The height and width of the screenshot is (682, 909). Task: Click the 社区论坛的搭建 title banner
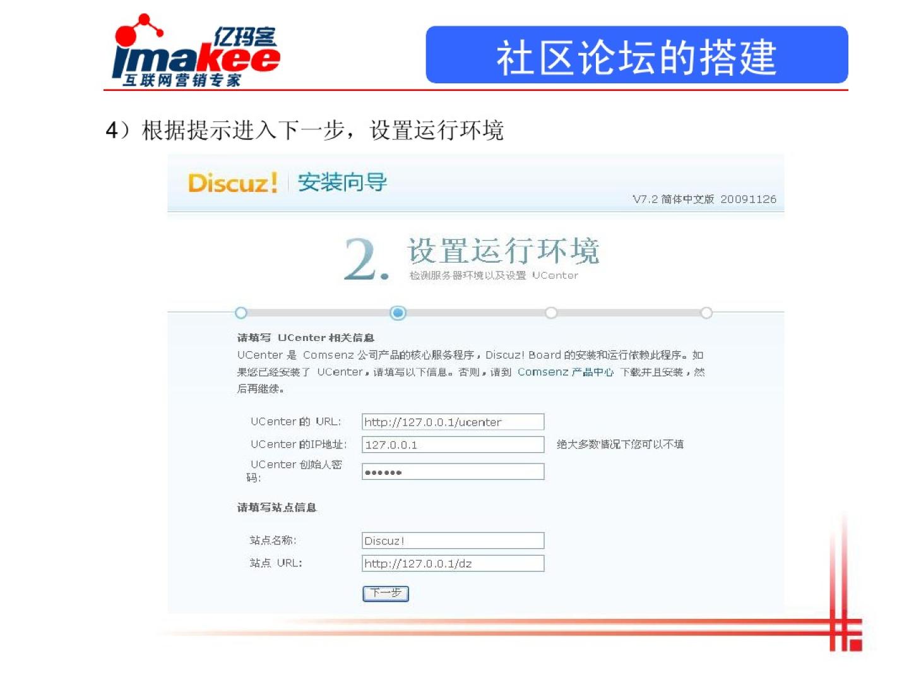tap(636, 55)
